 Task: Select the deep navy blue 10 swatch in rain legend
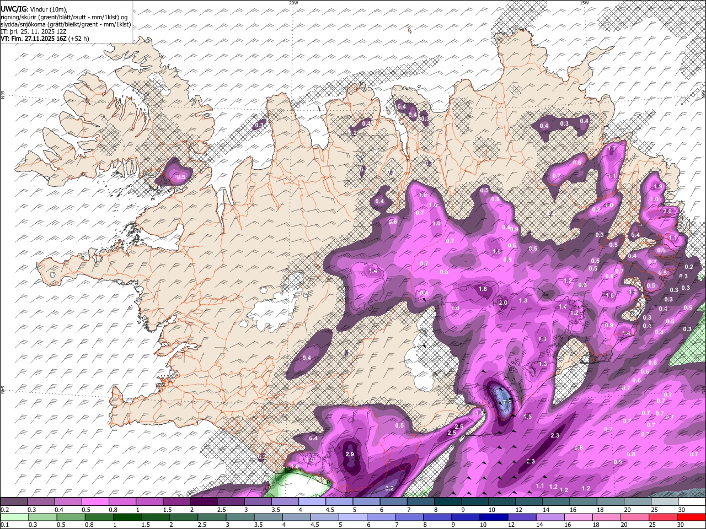494,517
